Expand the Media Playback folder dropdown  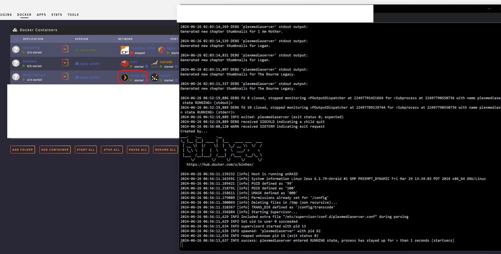[65, 76]
